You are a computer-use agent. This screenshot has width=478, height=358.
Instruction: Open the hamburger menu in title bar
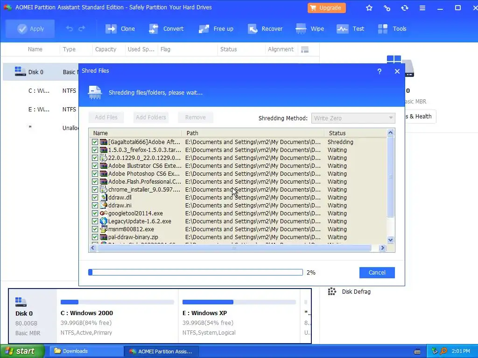(422, 8)
